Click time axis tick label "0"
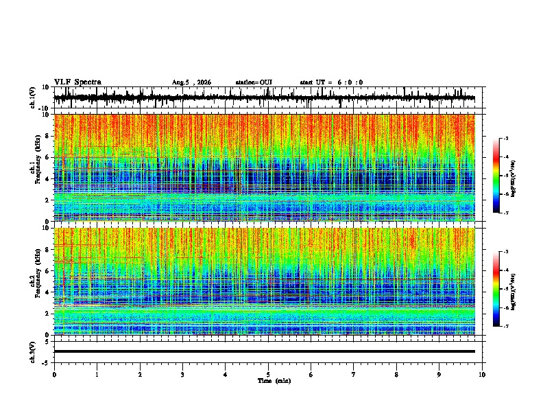543x420 pixels. 54,375
